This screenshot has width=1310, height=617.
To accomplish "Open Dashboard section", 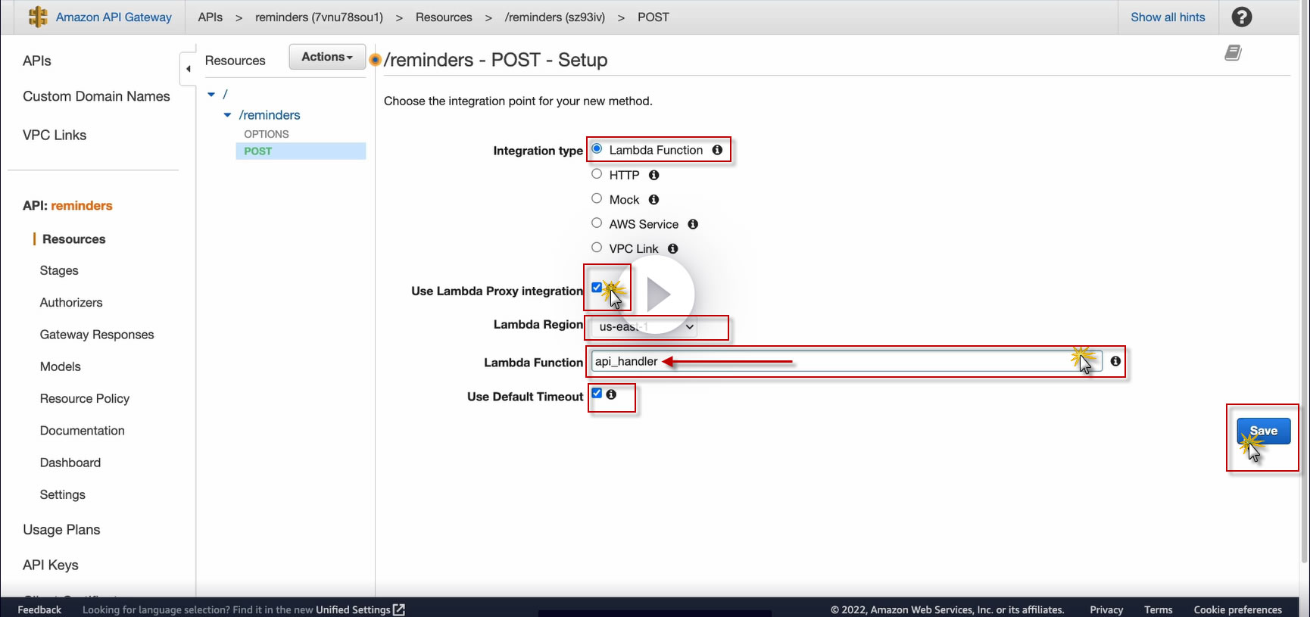I will click(70, 463).
